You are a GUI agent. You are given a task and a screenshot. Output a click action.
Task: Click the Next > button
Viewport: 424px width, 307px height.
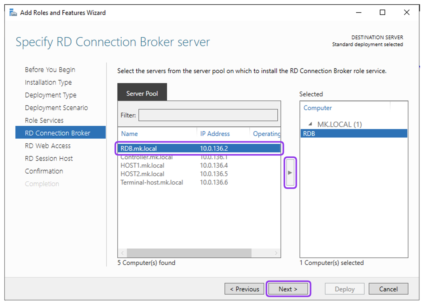click(x=288, y=289)
